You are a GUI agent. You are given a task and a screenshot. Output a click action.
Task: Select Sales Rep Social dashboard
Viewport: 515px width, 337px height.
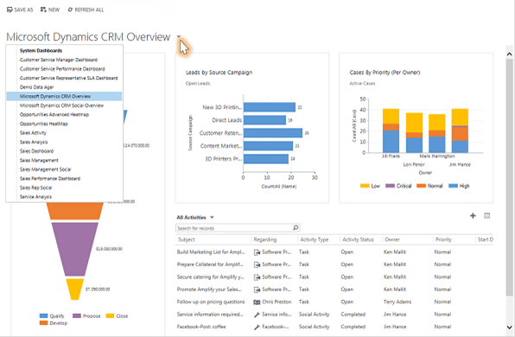[35, 188]
